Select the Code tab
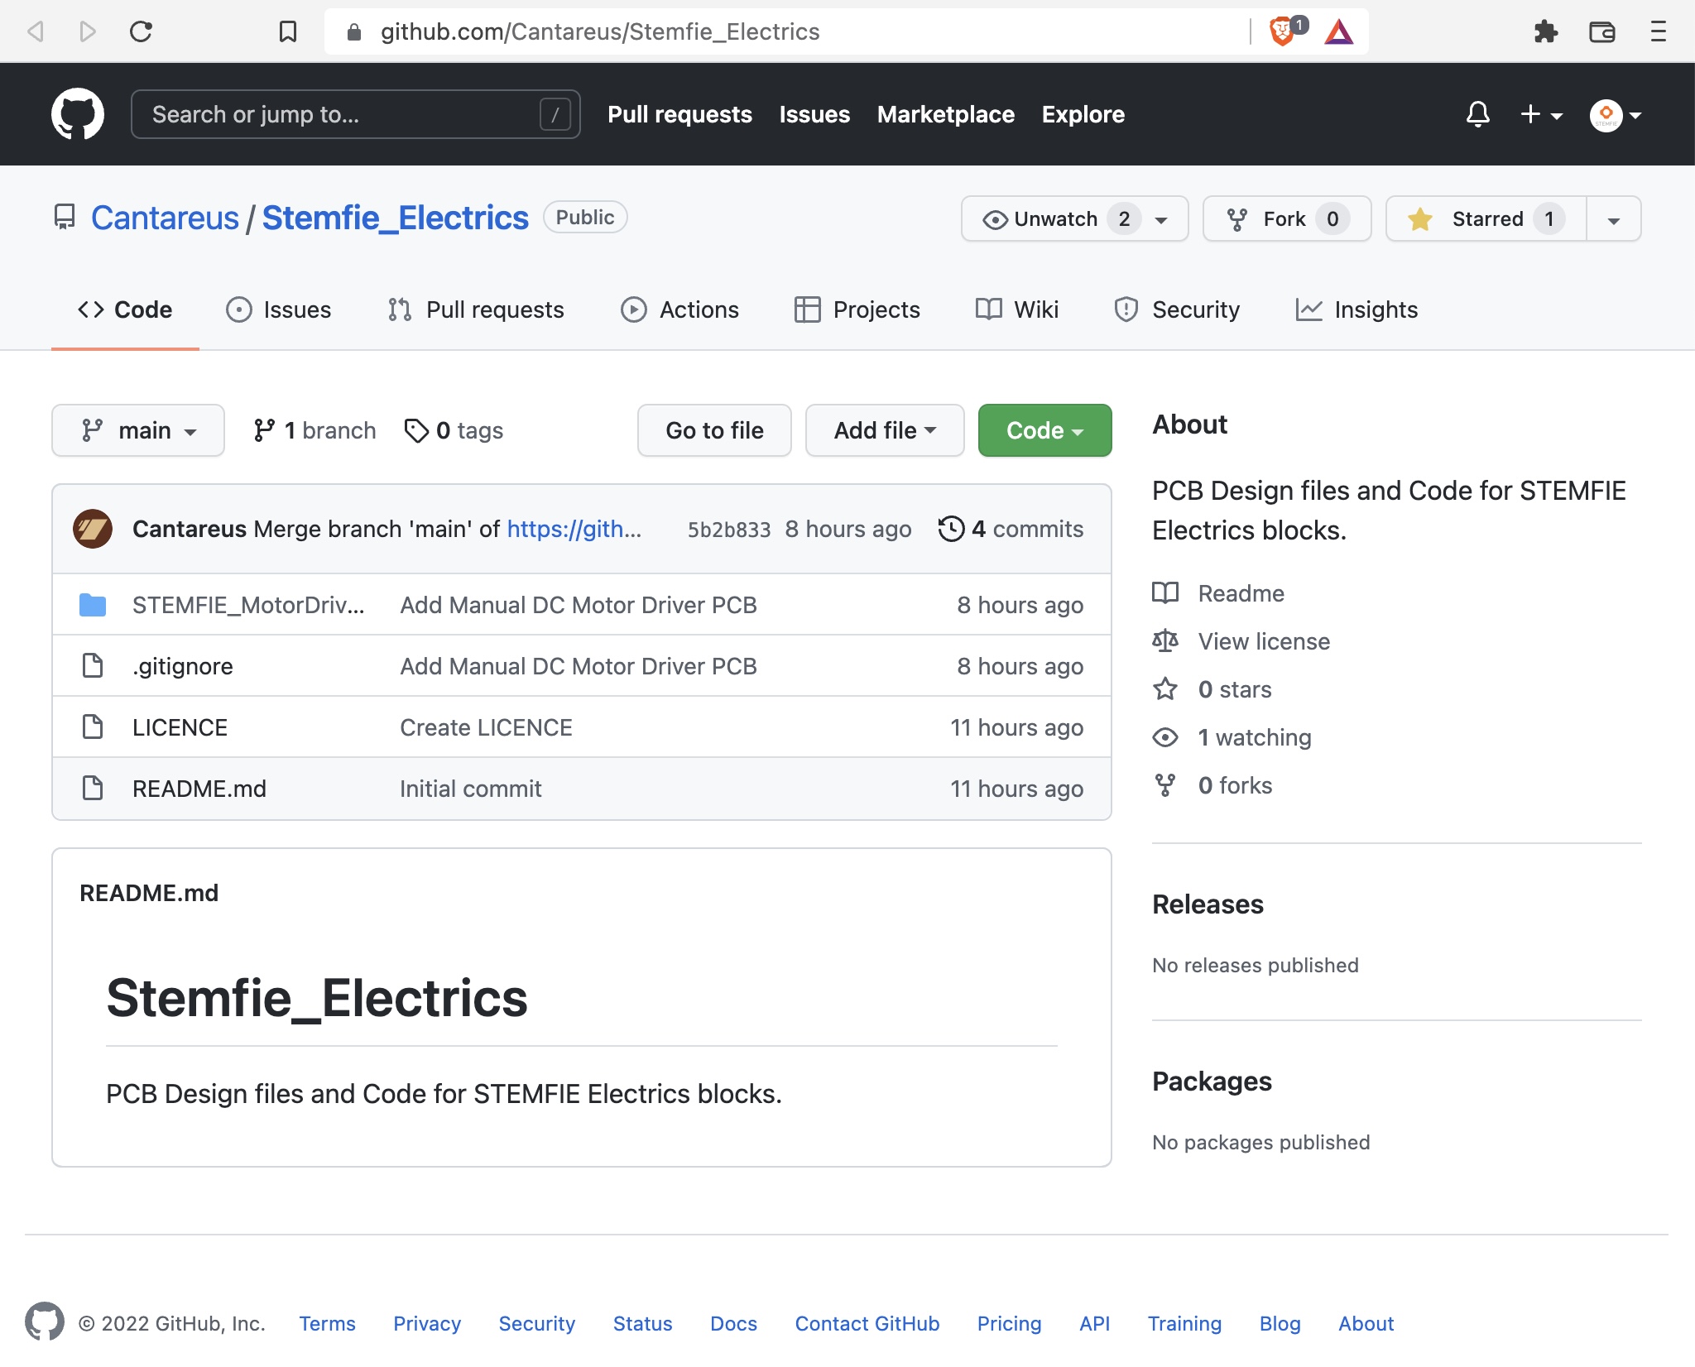The height and width of the screenshot is (1367, 1695). [125, 309]
